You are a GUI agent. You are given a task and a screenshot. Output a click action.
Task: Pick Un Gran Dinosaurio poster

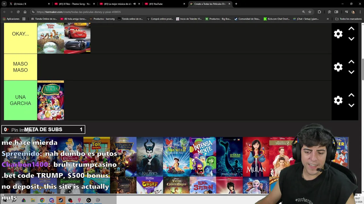click(229, 157)
